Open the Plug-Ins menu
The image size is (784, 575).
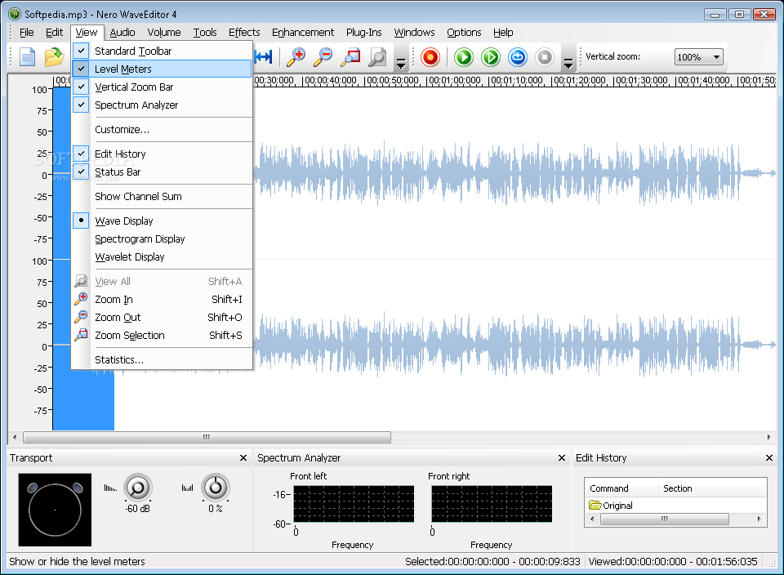(x=364, y=33)
